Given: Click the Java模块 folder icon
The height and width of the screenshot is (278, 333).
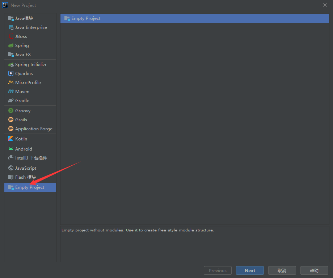Looking at the screenshot, I should point(11,18).
